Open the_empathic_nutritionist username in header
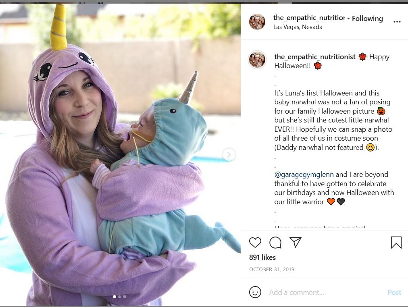 tap(309, 18)
